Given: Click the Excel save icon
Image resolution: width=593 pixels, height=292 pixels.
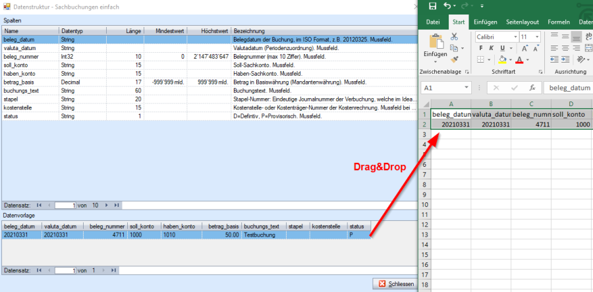Looking at the screenshot, I should 433,6.
